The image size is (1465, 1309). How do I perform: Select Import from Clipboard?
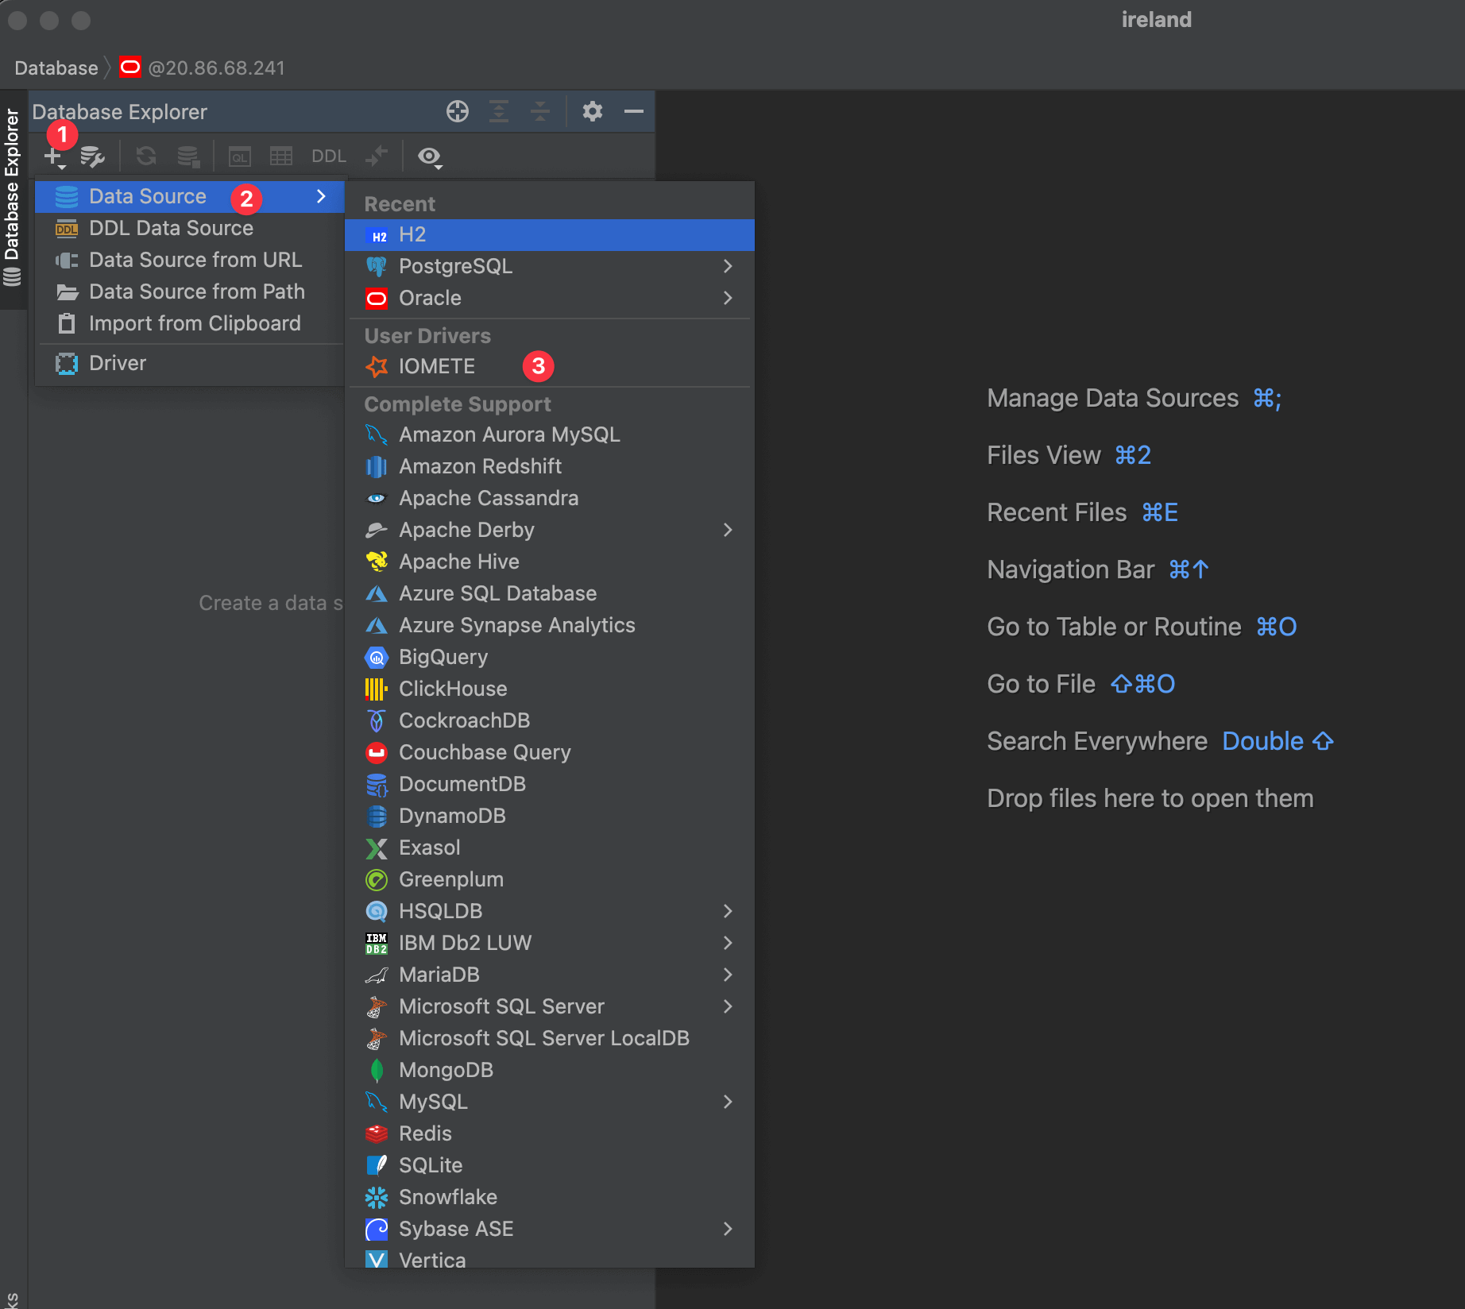tap(190, 323)
